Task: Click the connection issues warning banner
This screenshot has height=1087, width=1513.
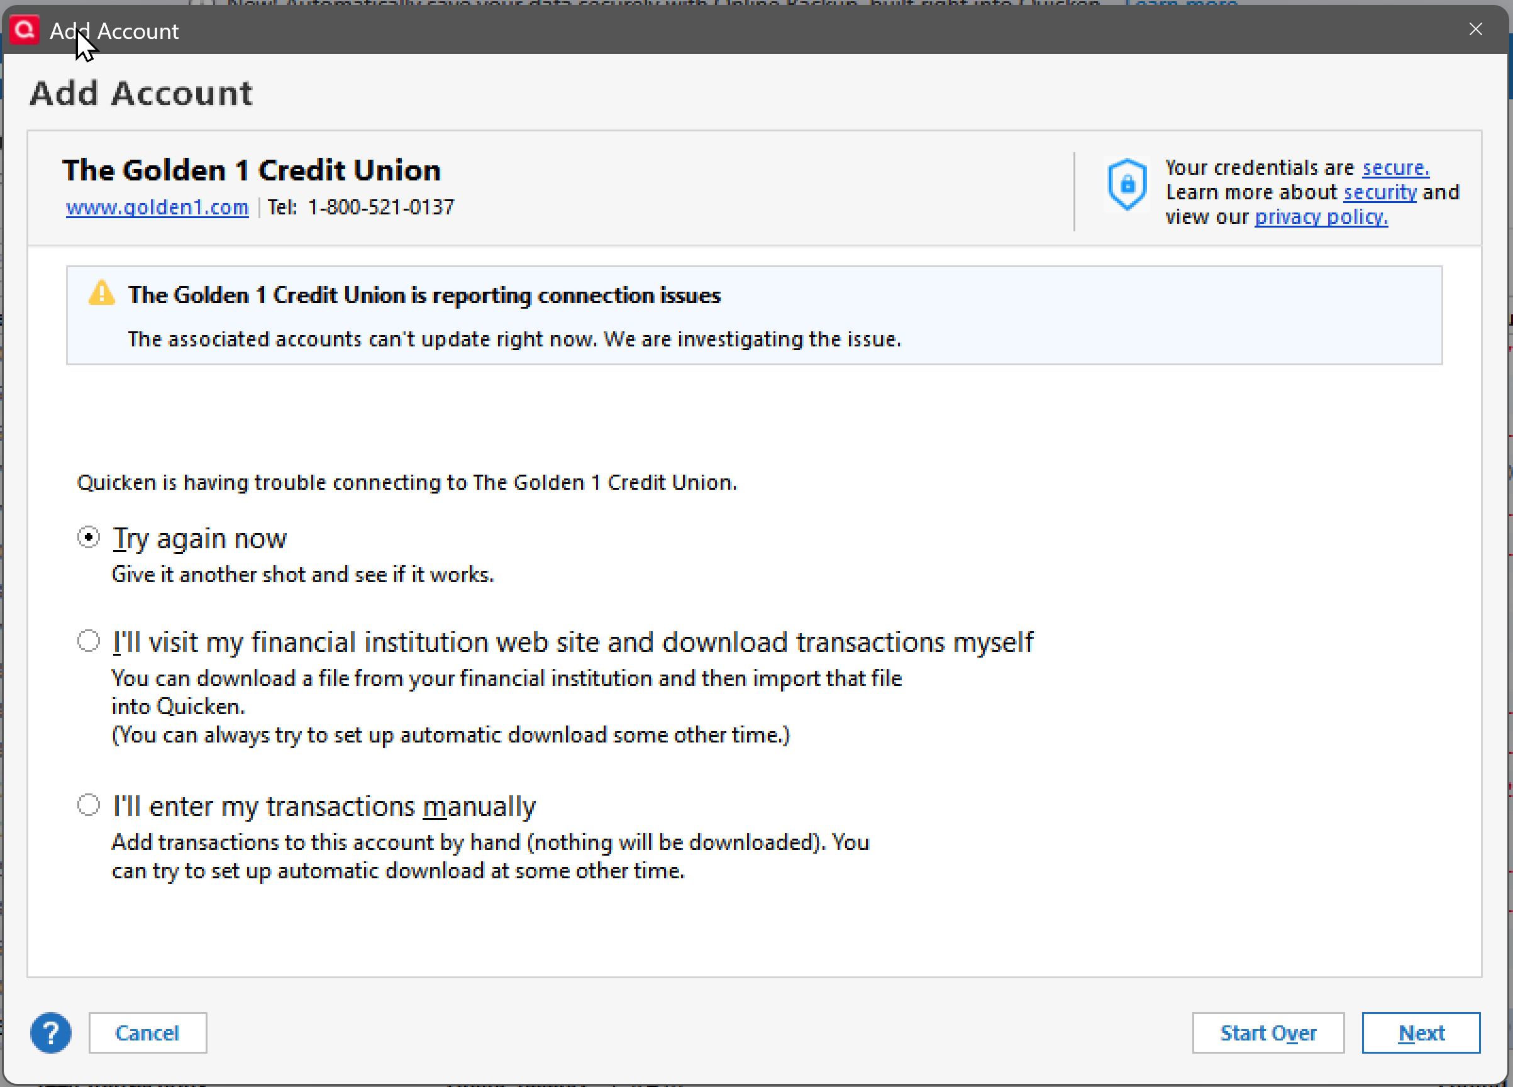Action: [x=754, y=316]
